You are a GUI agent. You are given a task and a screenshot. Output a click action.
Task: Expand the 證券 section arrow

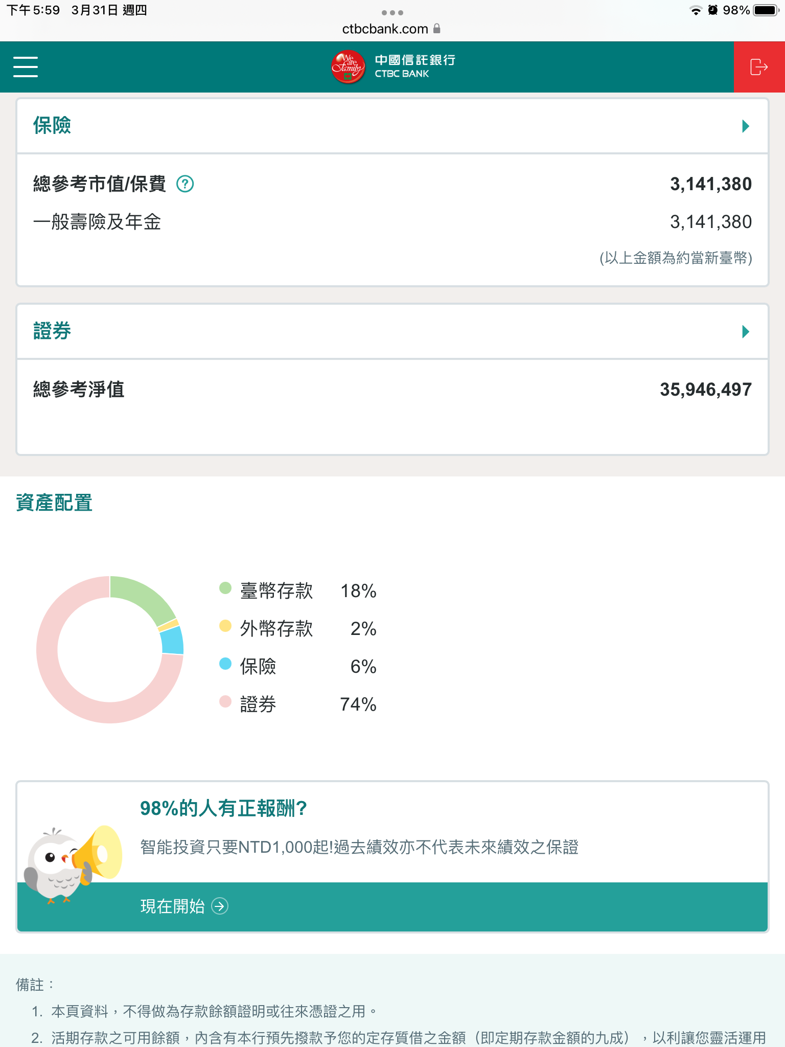coord(746,332)
